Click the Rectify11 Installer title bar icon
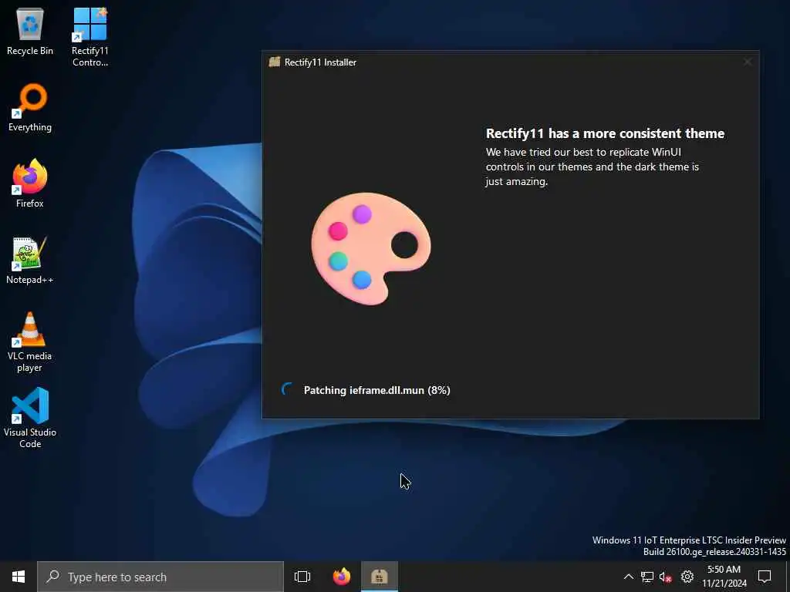The image size is (790, 592). click(x=274, y=62)
